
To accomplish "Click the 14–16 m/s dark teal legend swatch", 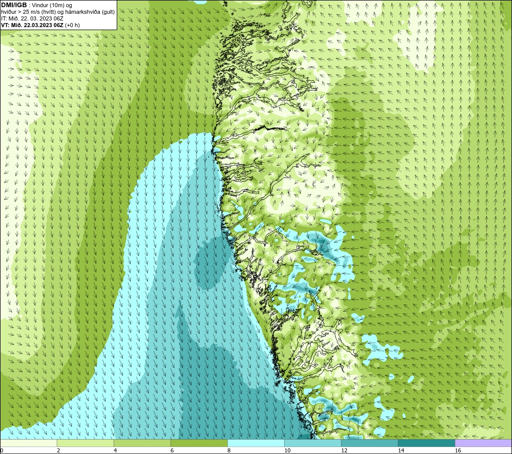I will (x=426, y=443).
